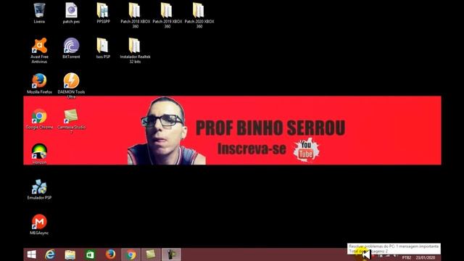
Task: Launch Google Chrome desktop shortcut
Action: (39, 119)
